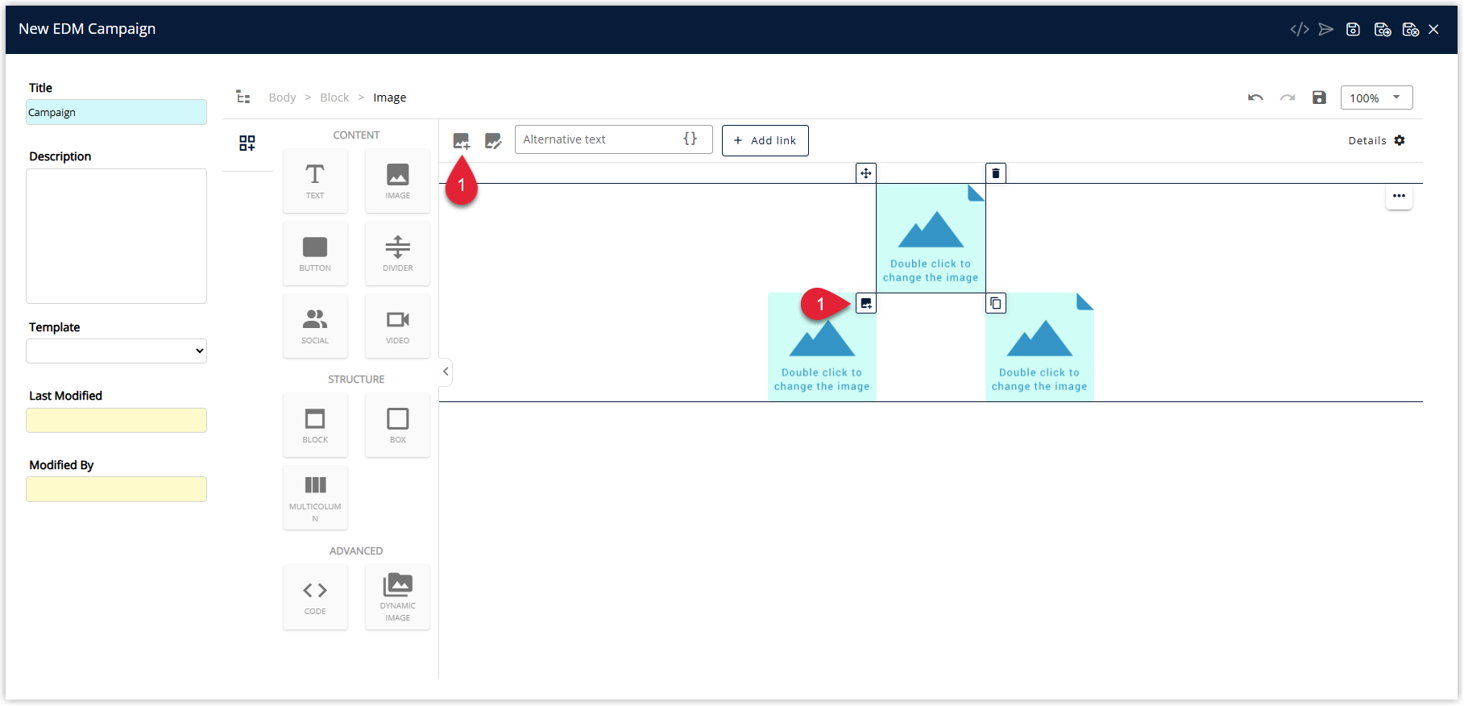The image size is (1464, 706).
Task: Click the move handle above the image
Action: (x=865, y=173)
